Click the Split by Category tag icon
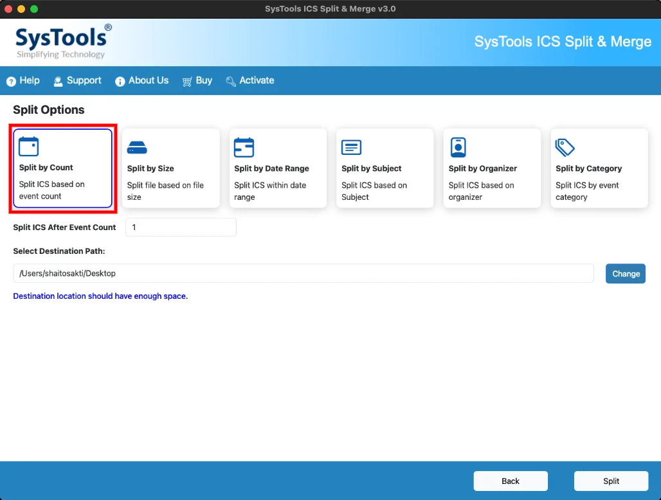The width and height of the screenshot is (661, 500). [565, 147]
